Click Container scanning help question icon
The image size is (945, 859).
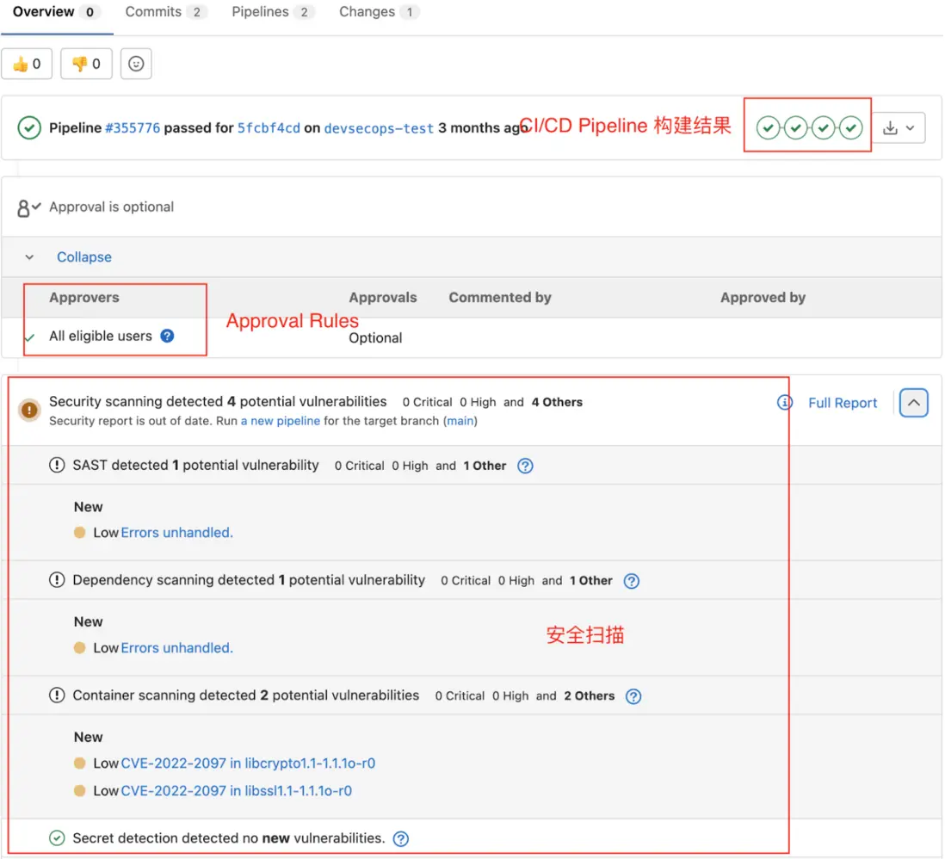pos(633,696)
